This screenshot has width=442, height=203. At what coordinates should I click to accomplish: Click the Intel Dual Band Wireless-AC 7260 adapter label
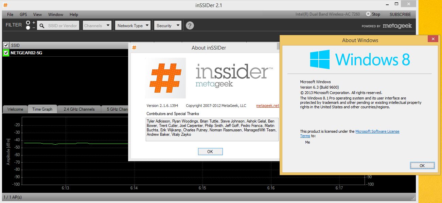click(328, 14)
